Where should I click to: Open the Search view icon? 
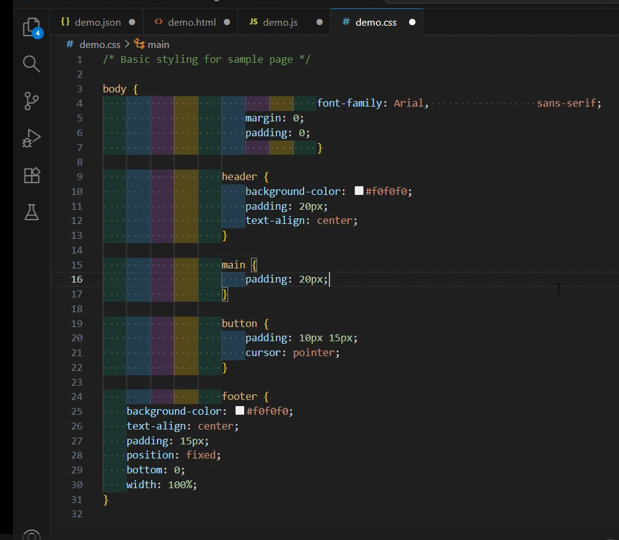[31, 63]
